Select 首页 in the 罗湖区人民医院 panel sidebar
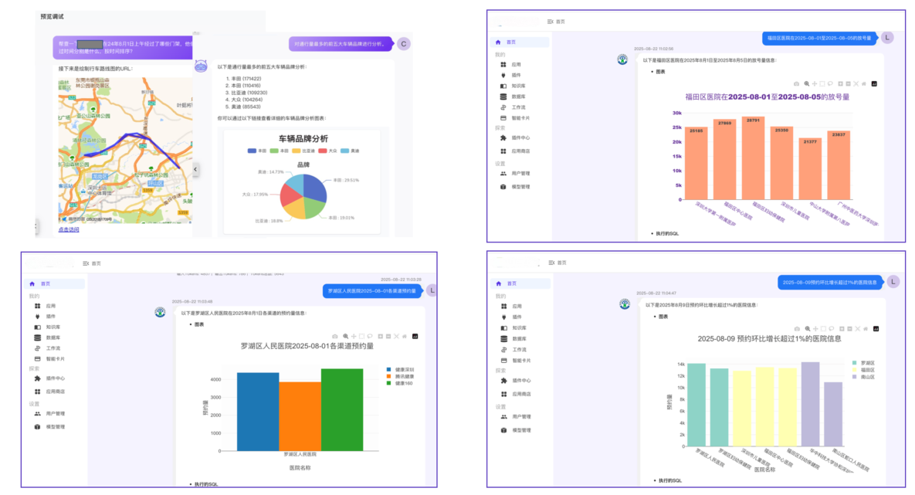The height and width of the screenshot is (495, 915). point(54,283)
